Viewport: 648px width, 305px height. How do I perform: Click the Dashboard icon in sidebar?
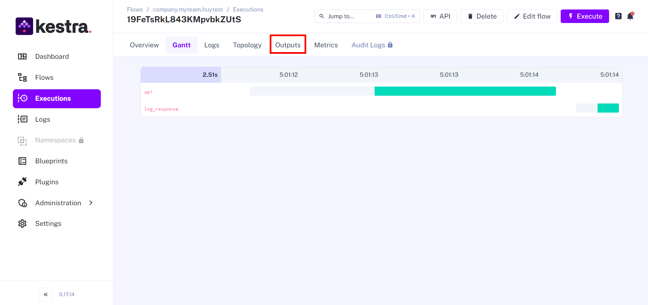click(22, 56)
